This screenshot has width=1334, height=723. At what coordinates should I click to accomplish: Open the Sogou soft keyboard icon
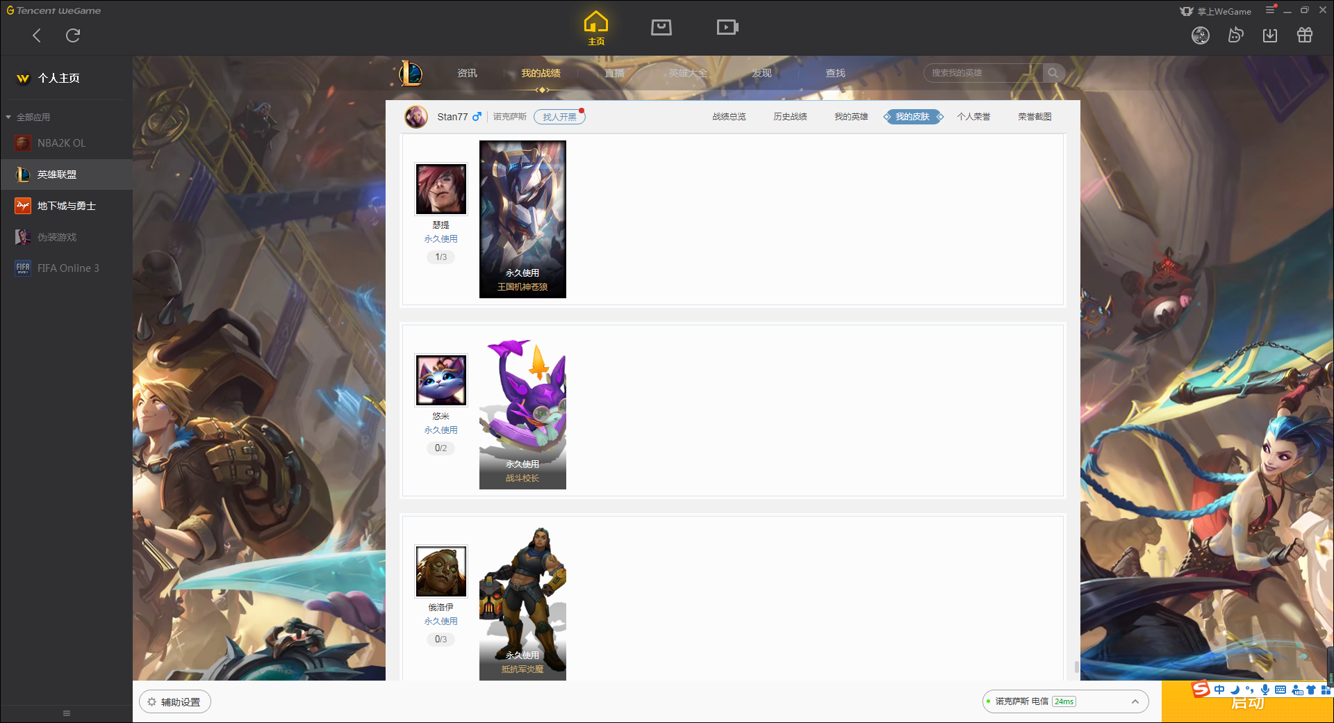[1281, 690]
